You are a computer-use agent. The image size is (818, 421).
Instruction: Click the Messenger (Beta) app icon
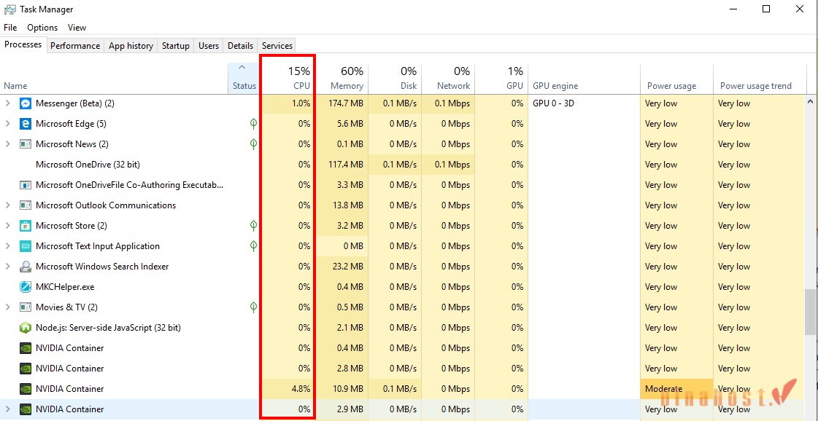(26, 103)
